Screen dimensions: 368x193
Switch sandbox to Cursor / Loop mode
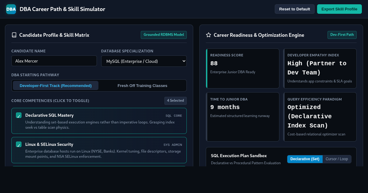[x=337, y=159]
